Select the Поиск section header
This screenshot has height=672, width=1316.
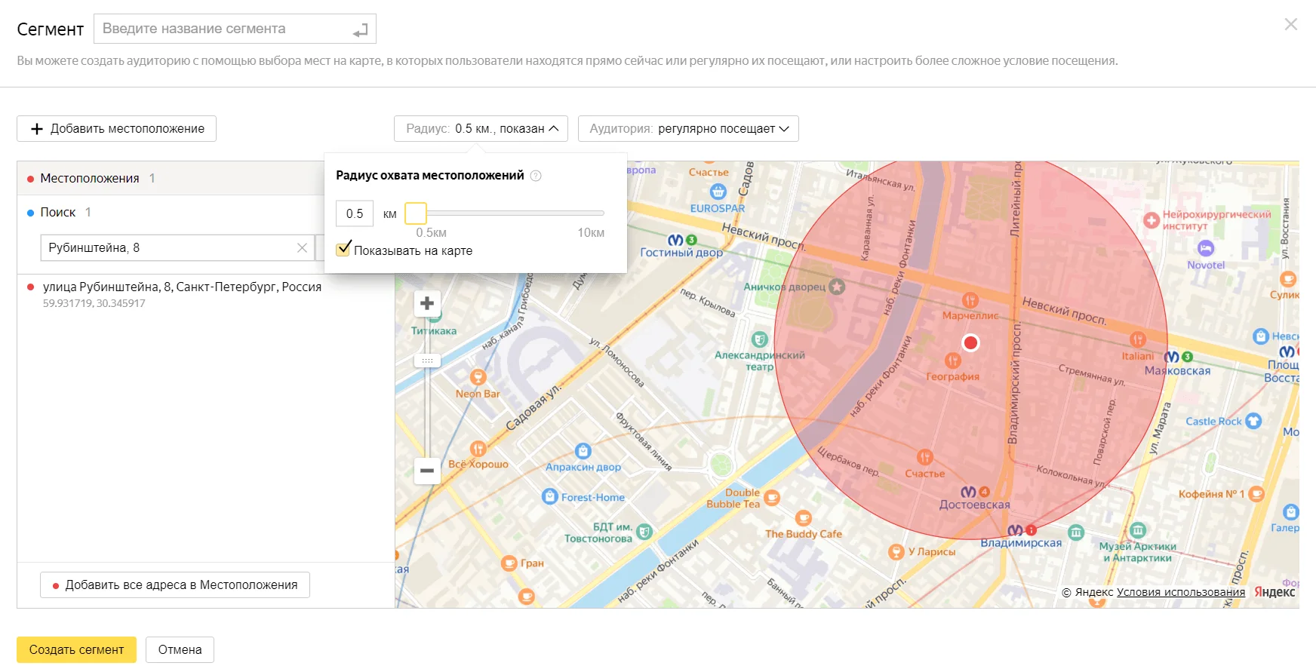pyautogui.click(x=58, y=213)
